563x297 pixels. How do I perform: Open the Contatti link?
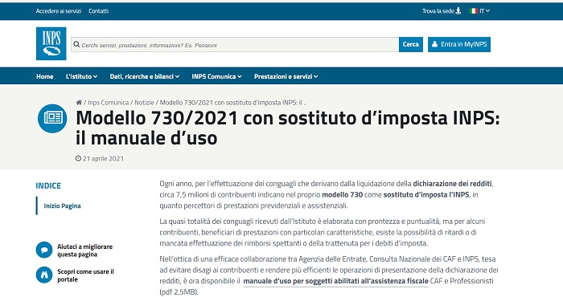[x=98, y=11]
